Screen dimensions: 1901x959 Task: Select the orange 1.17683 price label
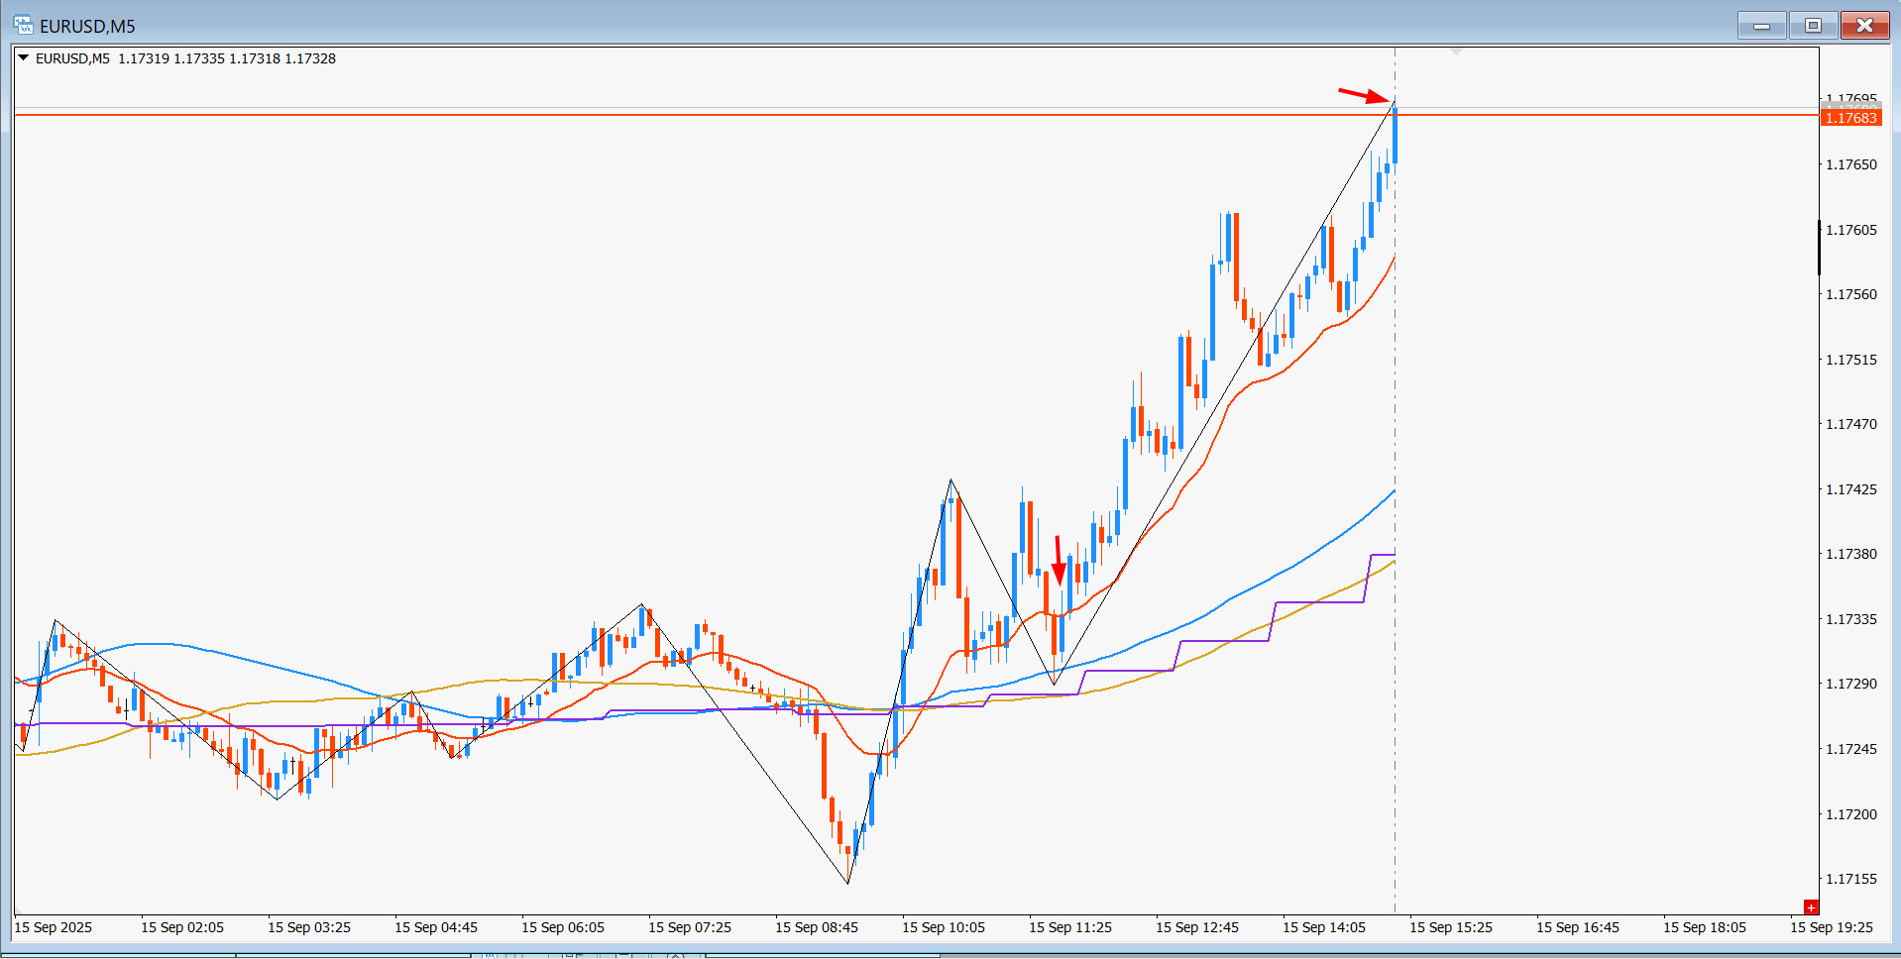(1850, 118)
